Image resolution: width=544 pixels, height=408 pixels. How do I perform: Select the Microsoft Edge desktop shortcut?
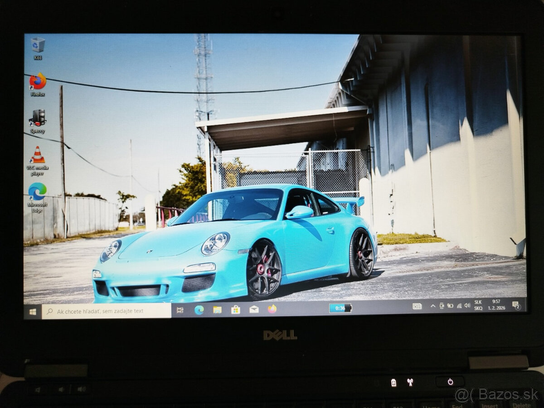[x=37, y=192]
